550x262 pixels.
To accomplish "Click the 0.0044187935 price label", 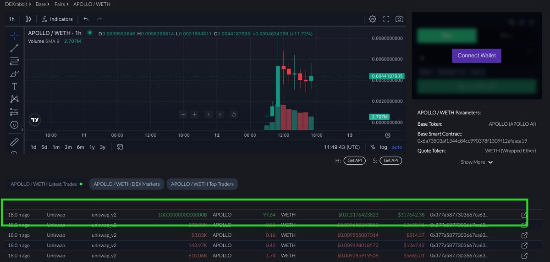I will pos(386,76).
